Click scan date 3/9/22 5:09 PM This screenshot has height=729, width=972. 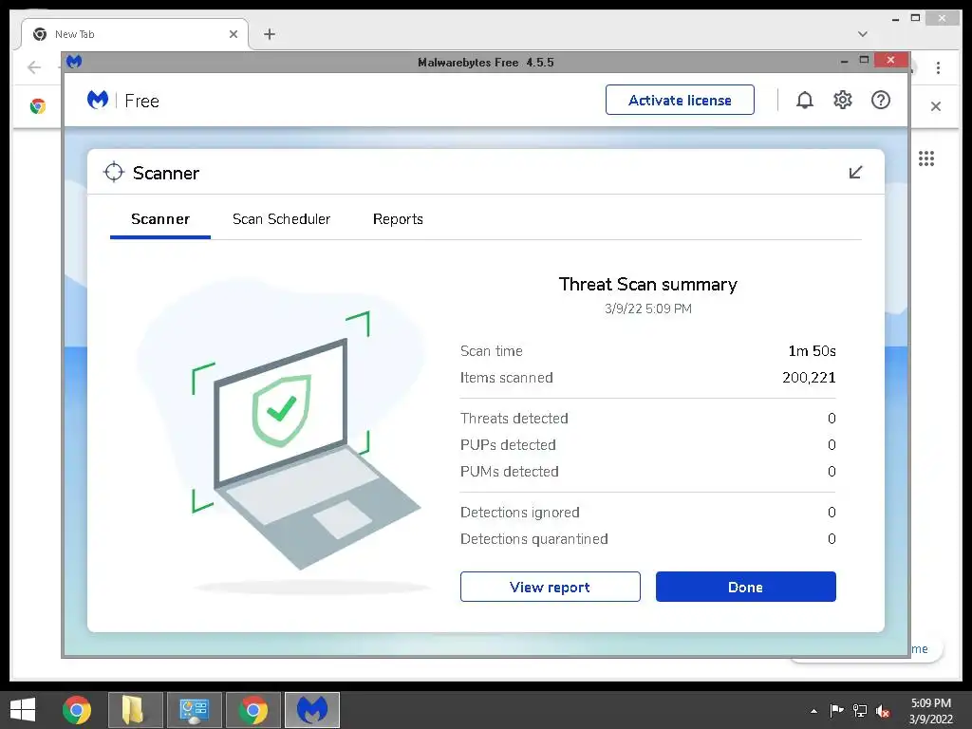(x=647, y=308)
